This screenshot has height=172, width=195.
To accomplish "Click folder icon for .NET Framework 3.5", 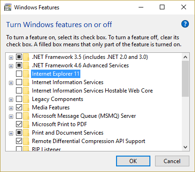I will (x=26, y=57).
